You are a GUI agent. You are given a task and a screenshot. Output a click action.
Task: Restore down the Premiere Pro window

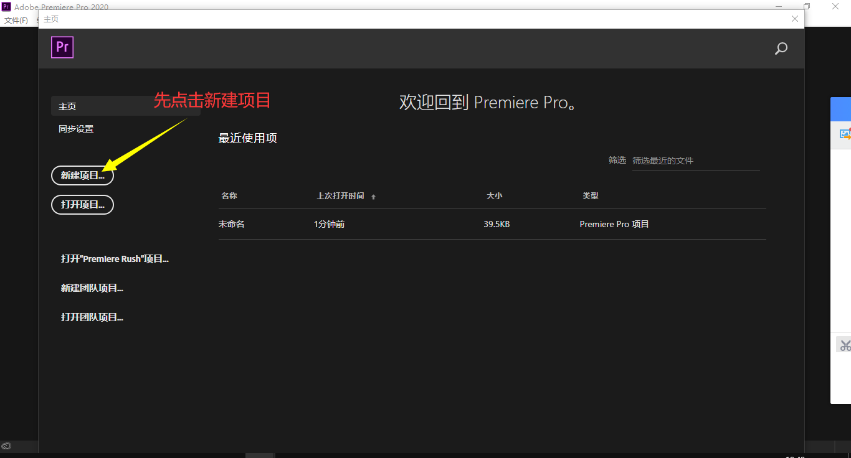pos(807,6)
